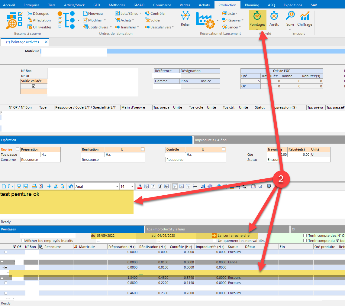Open Coûts divers
The width and height of the screenshot is (345, 306).
click(x=97, y=27)
